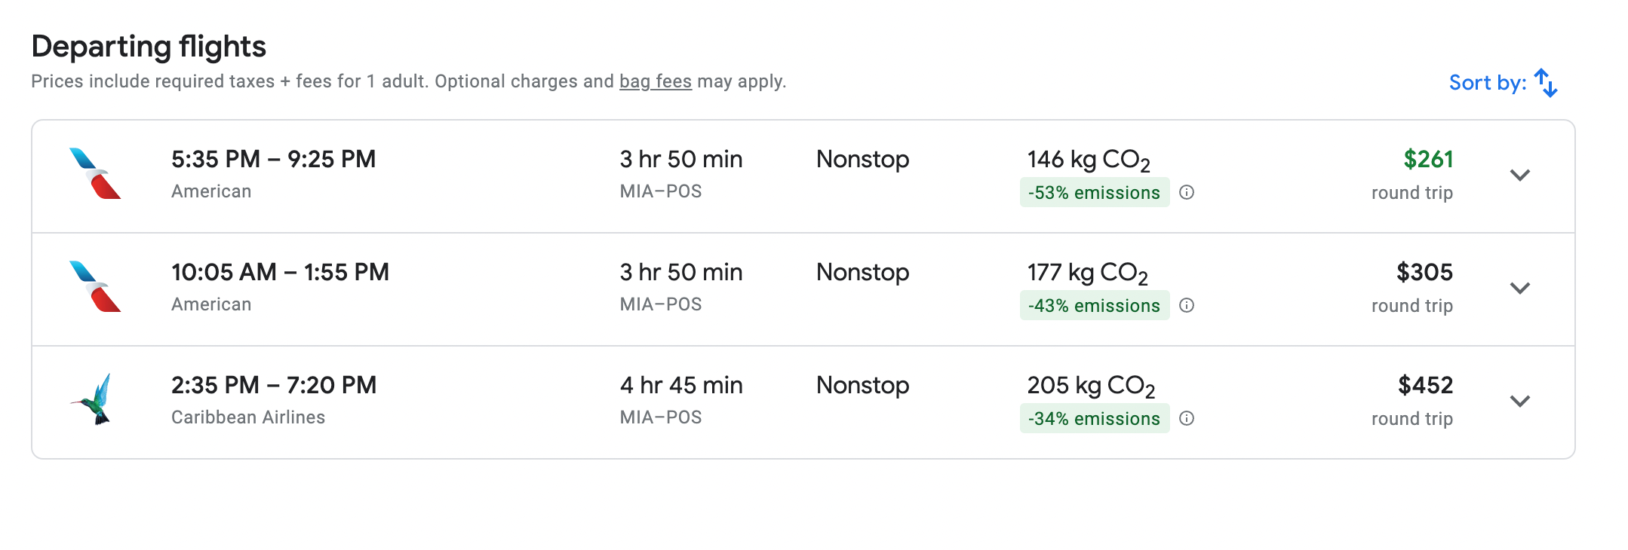Click the Sort by button
The height and width of the screenshot is (550, 1628).
click(1487, 83)
